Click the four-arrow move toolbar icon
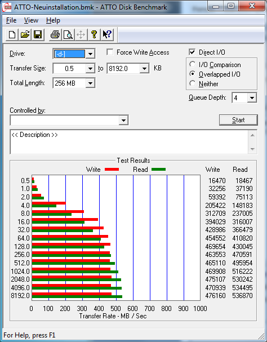 point(81,35)
